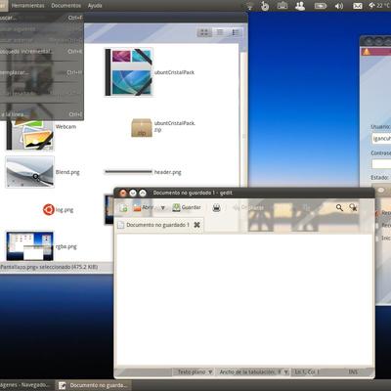Select the Blend.png thumbnail
This screenshot has width=391, height=391.
point(29,172)
